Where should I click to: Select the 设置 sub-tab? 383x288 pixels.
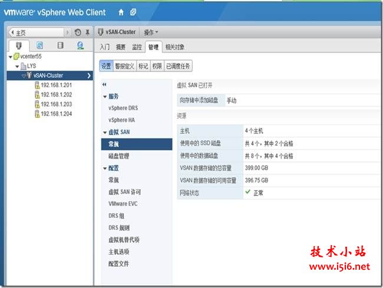106,66
